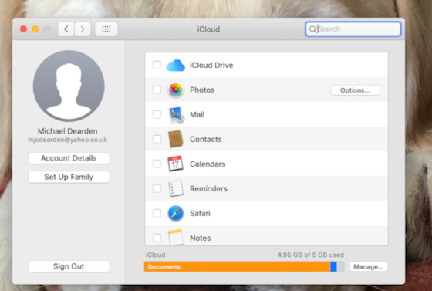Image resolution: width=432 pixels, height=291 pixels.
Task: Click the blue segment of storage bar
Action: [x=333, y=267]
